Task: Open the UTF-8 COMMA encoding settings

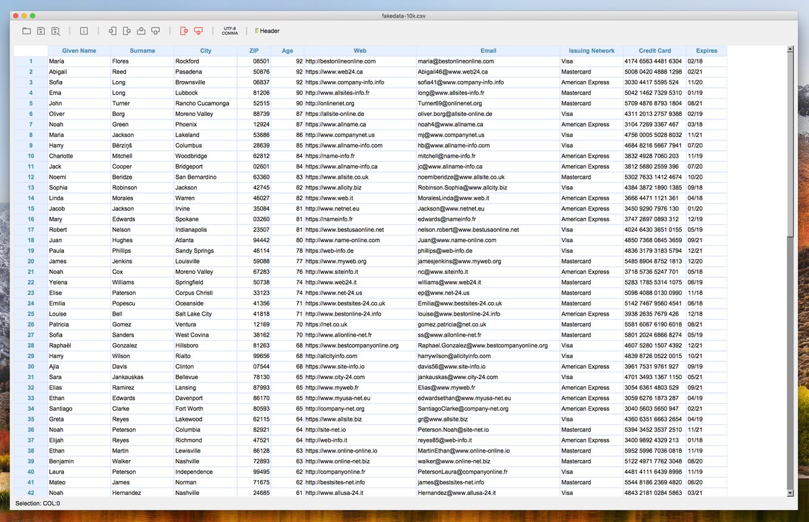Action: click(x=229, y=31)
